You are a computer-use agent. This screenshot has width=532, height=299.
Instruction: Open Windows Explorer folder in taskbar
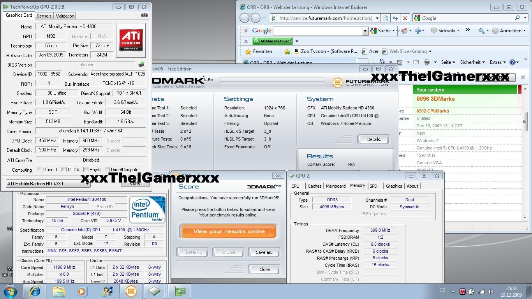59,291
